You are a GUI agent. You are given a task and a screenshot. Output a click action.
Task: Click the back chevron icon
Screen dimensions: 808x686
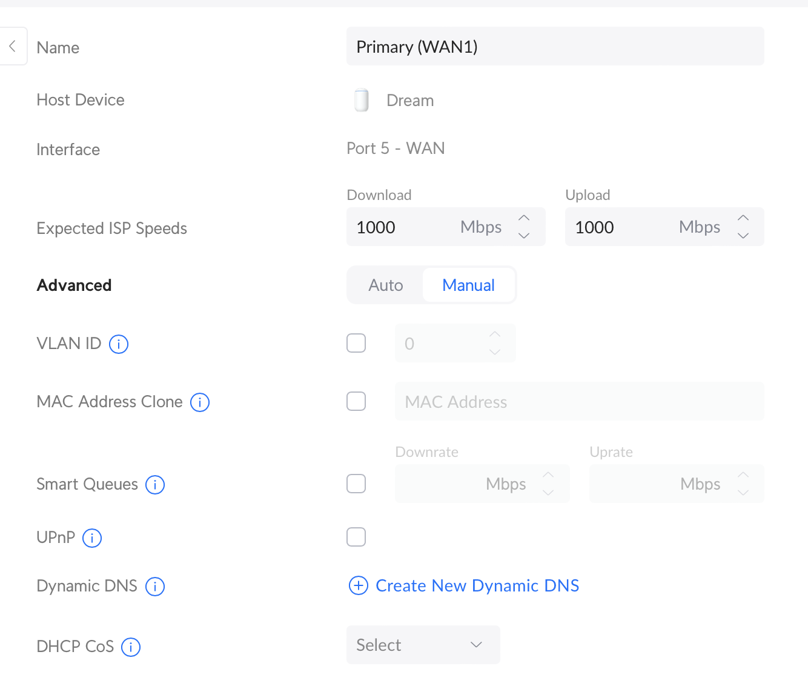(12, 46)
